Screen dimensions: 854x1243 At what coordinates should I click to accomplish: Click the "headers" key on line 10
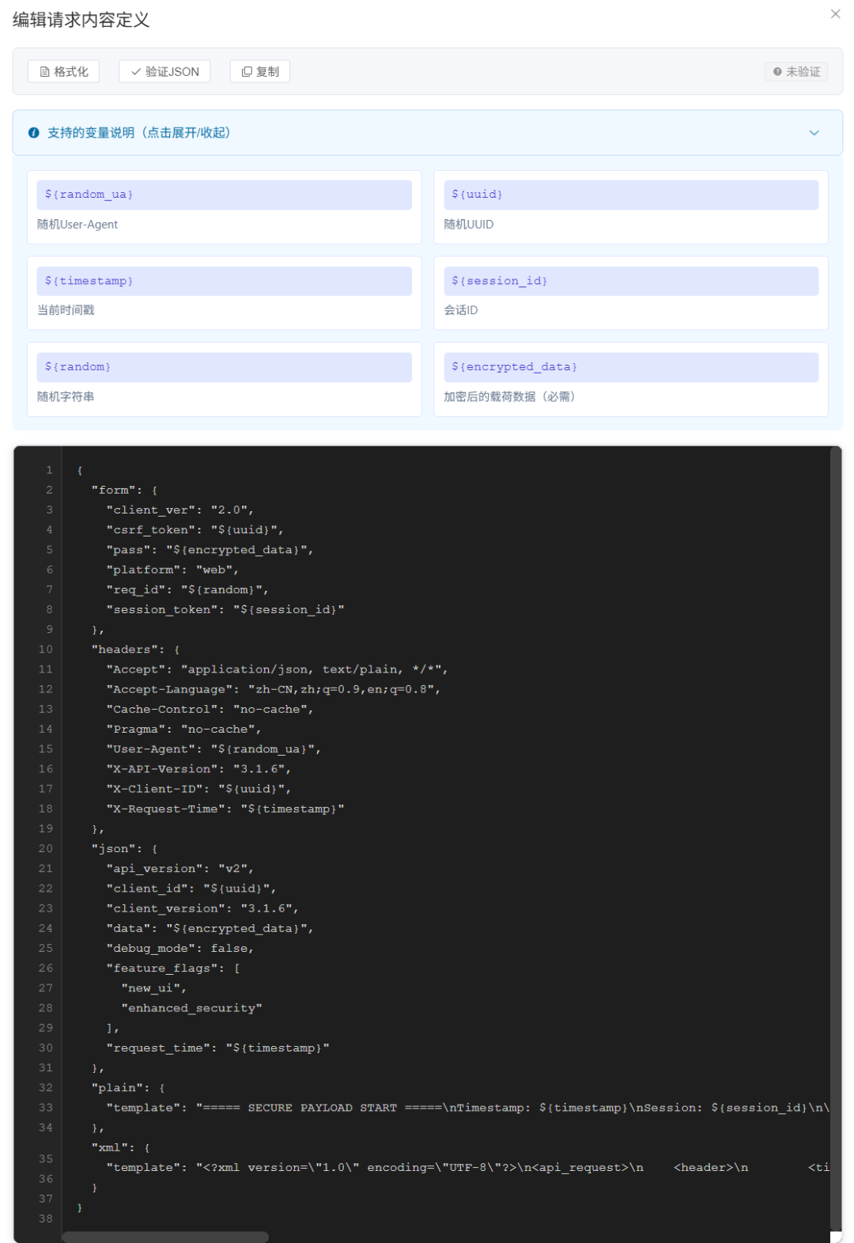point(124,650)
